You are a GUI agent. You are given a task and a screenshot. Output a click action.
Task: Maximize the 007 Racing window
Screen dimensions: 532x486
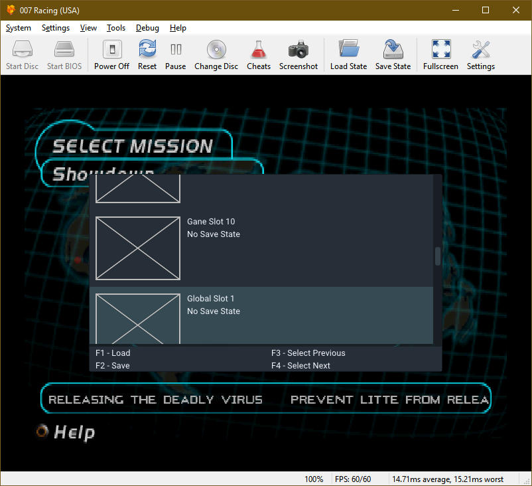(x=486, y=10)
